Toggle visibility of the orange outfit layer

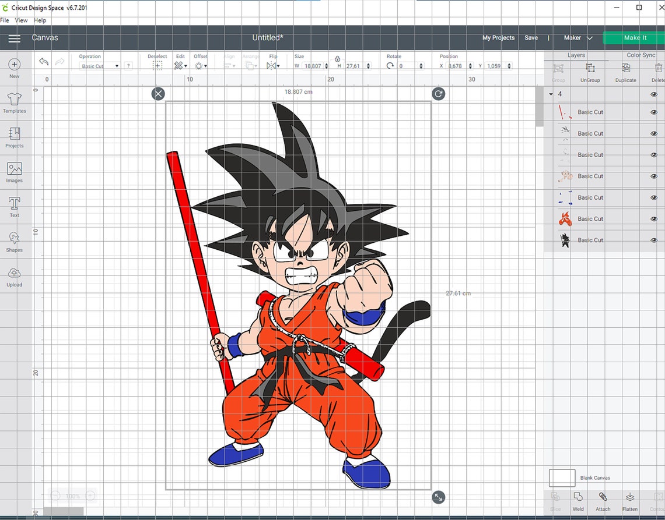coord(653,219)
